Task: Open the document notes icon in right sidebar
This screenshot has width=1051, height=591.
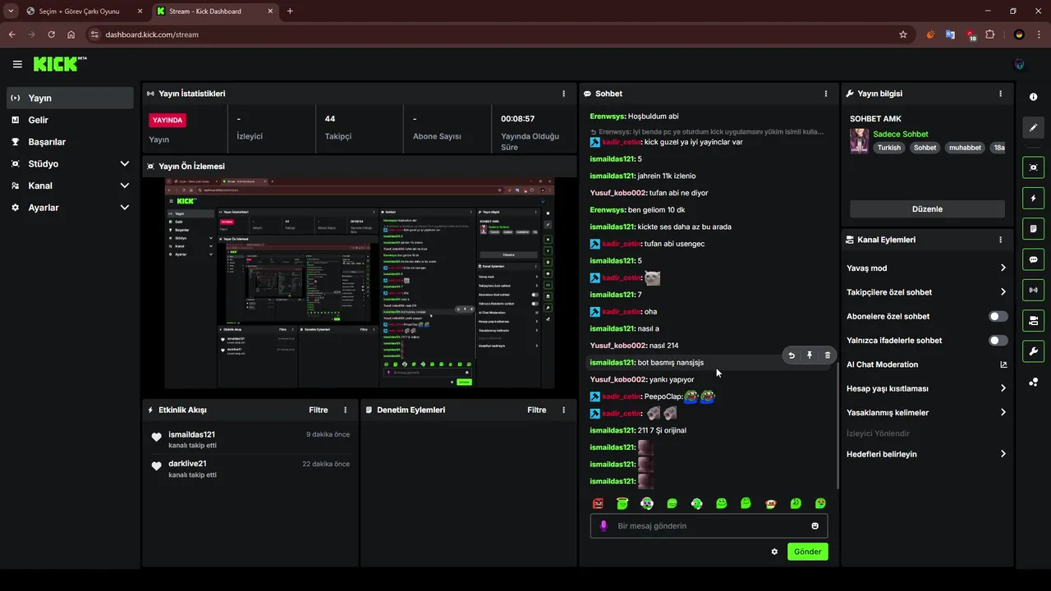Action: tap(1033, 228)
